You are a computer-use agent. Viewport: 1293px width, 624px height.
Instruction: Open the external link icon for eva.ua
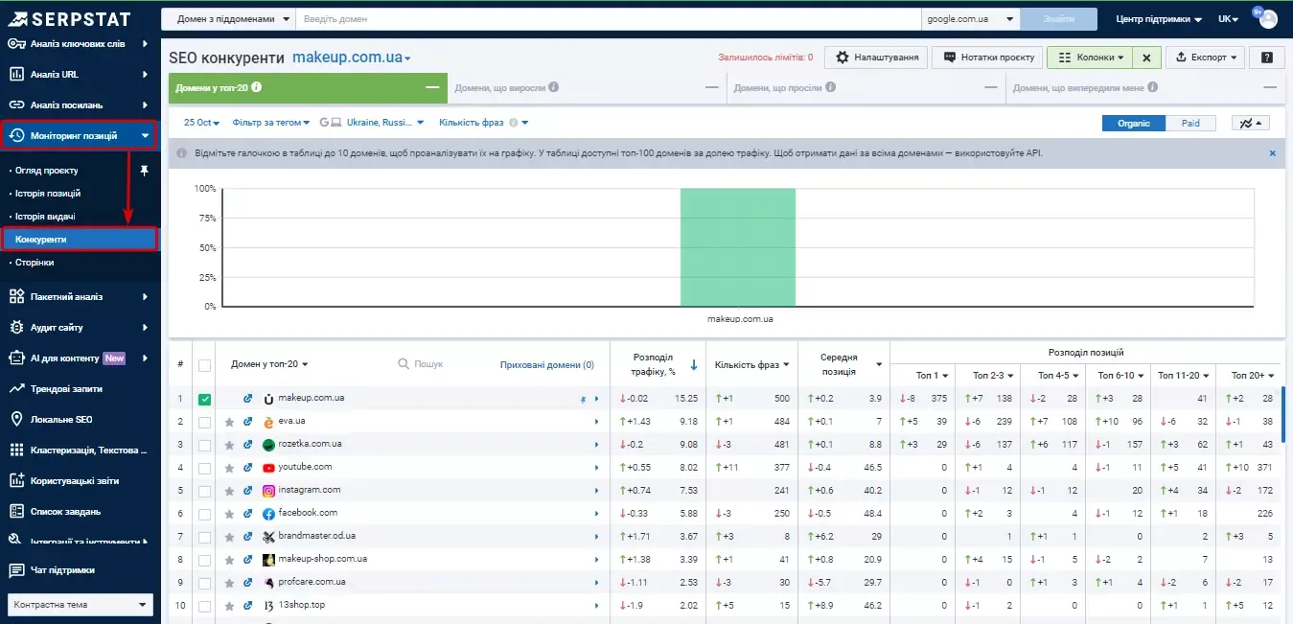[x=248, y=421]
